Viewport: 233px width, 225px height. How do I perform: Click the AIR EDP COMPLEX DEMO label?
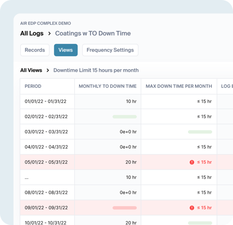pyautogui.click(x=46, y=24)
